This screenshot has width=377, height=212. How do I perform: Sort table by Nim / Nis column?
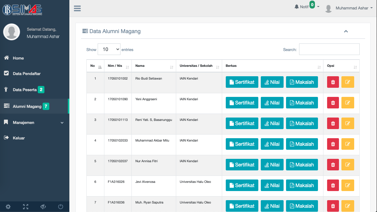coord(118,66)
